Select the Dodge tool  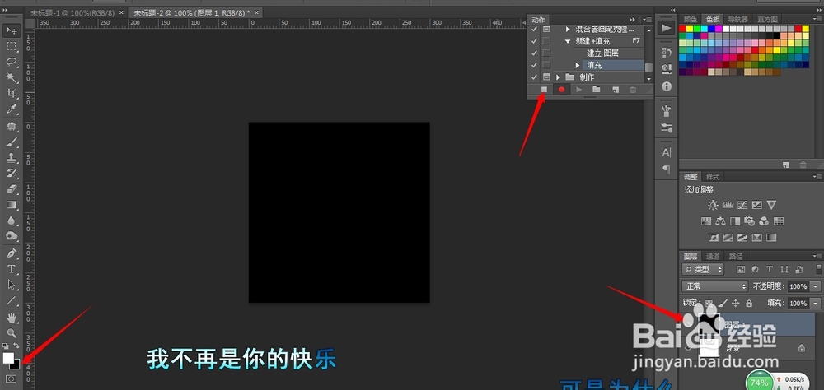pyautogui.click(x=11, y=236)
